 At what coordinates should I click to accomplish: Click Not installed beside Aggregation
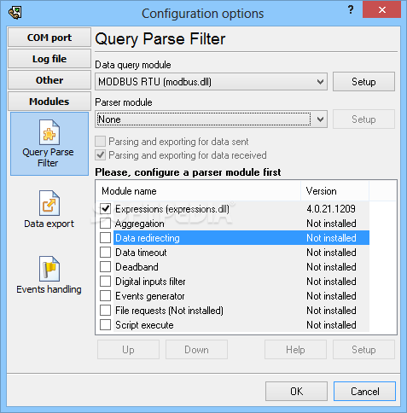[x=331, y=224]
